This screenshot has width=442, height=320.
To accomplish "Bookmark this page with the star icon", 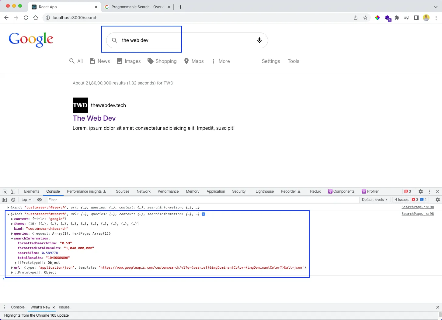I will pyautogui.click(x=365, y=18).
